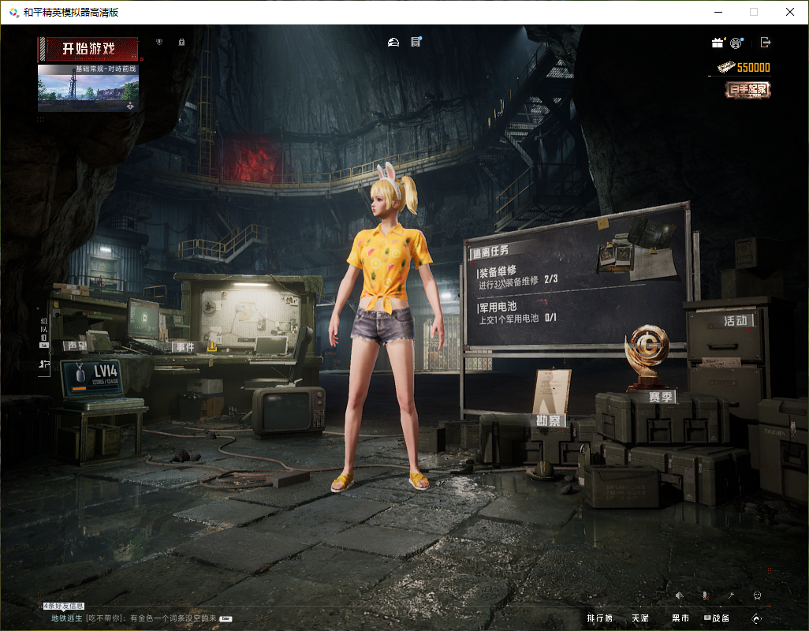This screenshot has width=809, height=631.
Task: Select the 装备维修 task entry
Action: point(517,277)
